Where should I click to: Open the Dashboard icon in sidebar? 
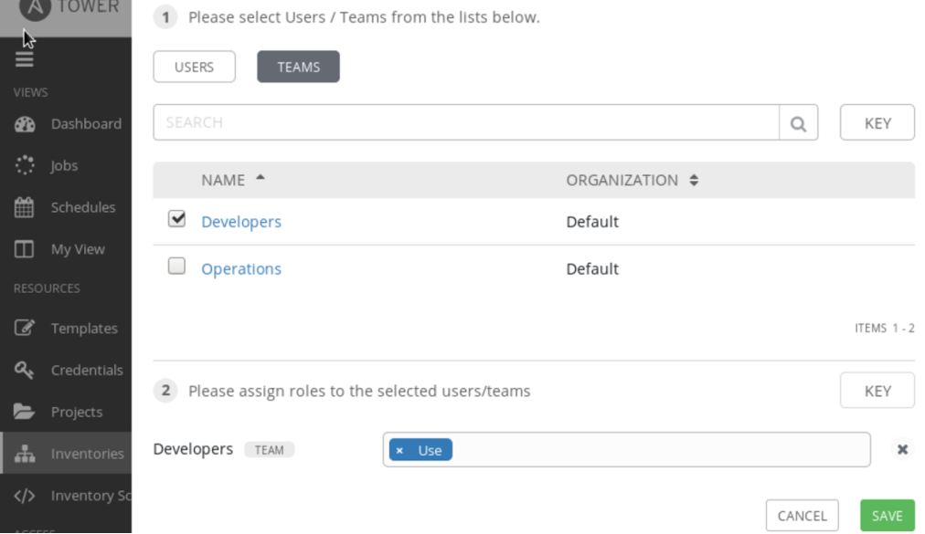click(x=25, y=124)
